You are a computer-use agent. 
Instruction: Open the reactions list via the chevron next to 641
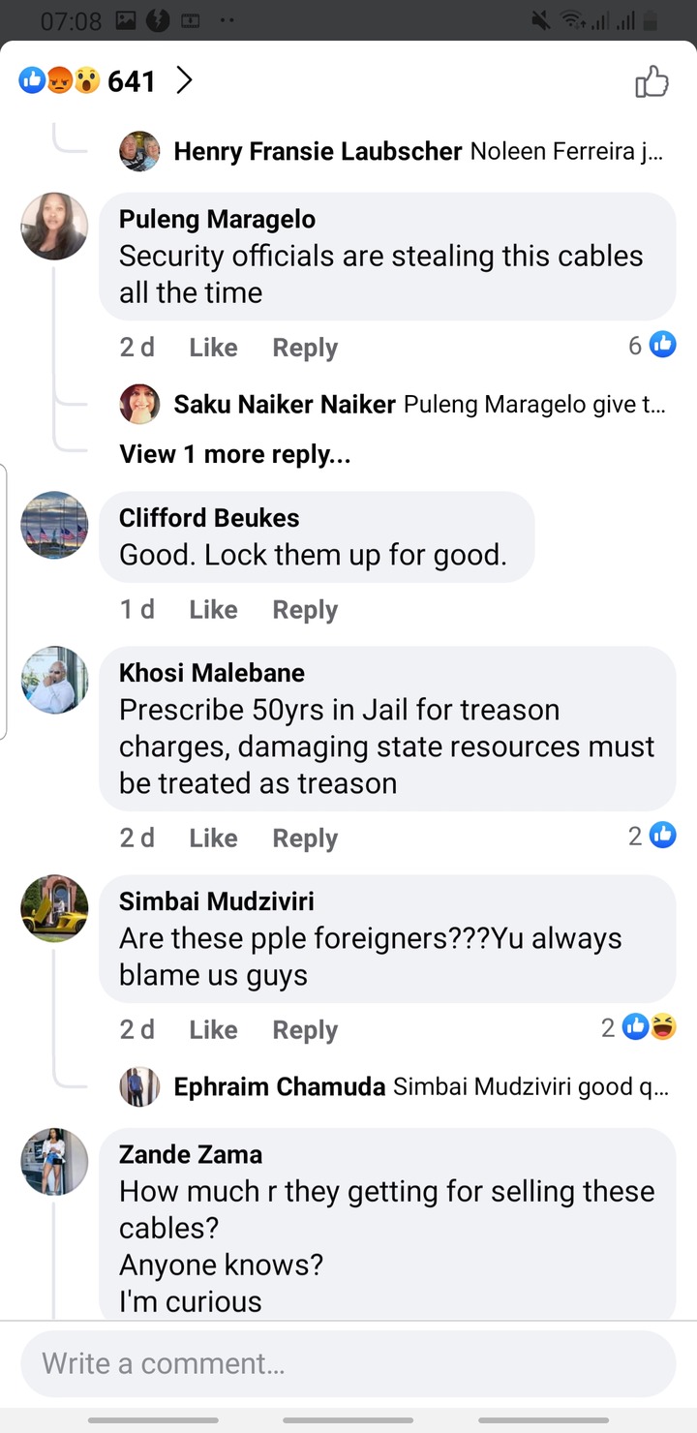pyautogui.click(x=184, y=81)
